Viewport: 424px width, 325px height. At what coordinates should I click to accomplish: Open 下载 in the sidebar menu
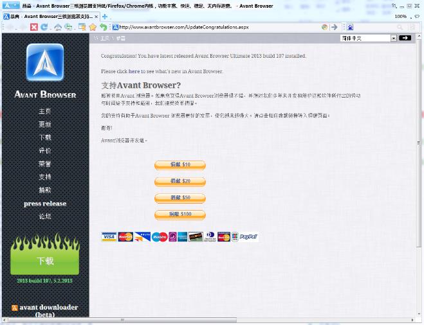pyautogui.click(x=45, y=137)
